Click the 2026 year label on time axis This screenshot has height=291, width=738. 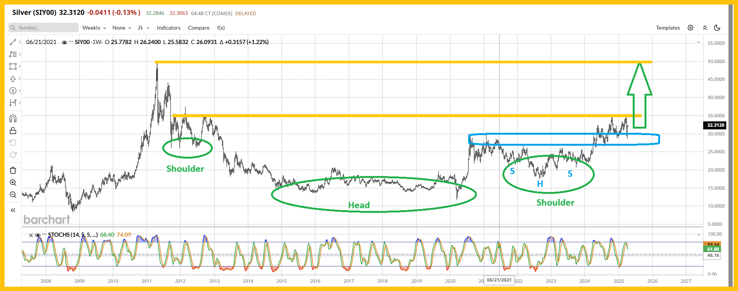[652, 281]
